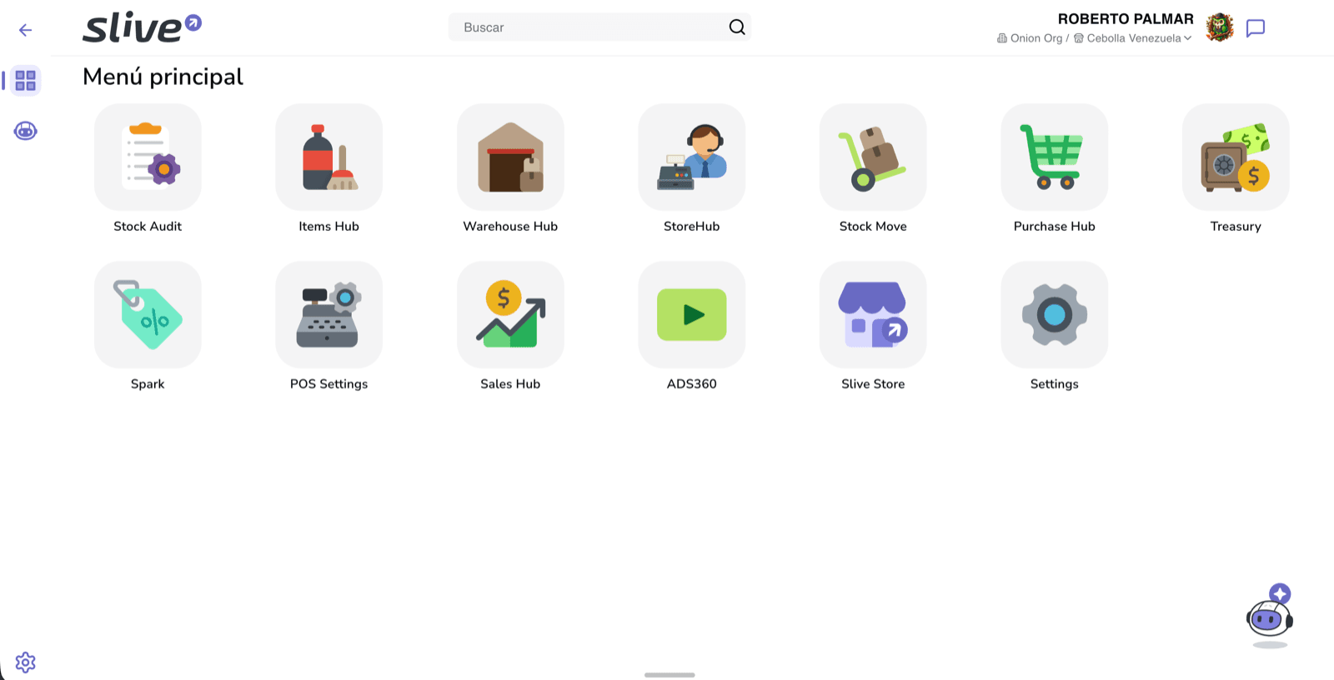
Task: Click the search magnifier icon
Action: (737, 27)
